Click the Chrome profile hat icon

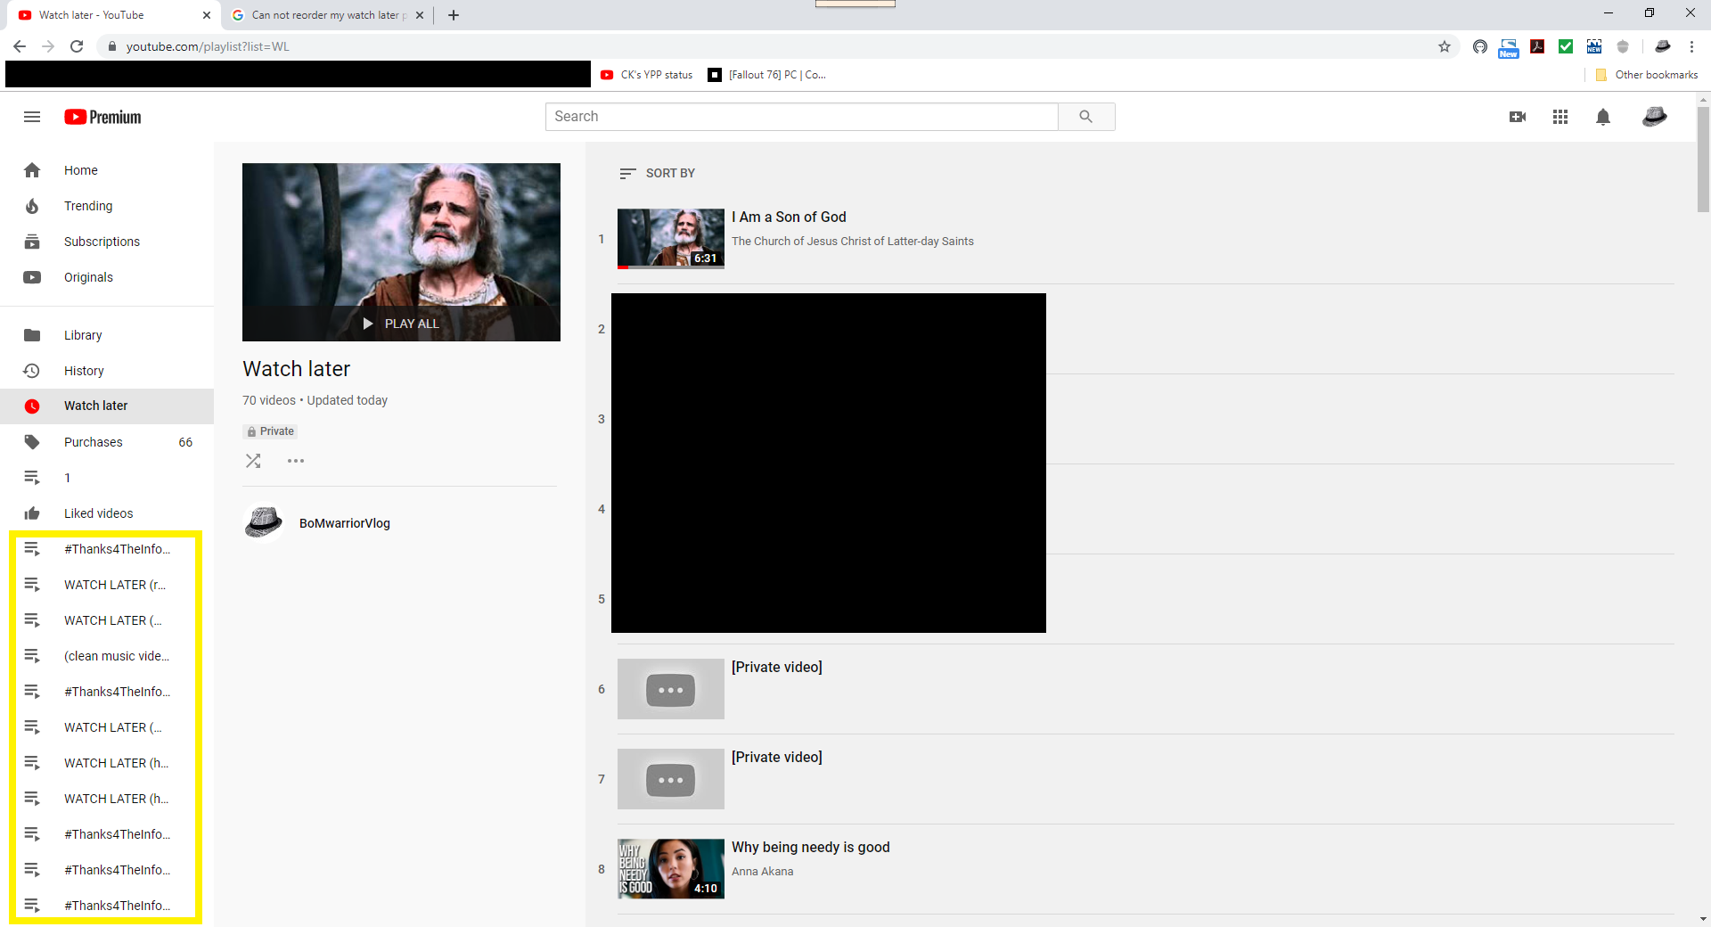pos(1662,46)
